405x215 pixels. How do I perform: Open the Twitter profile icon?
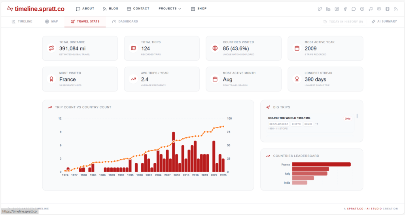pyautogui.click(x=320, y=9)
